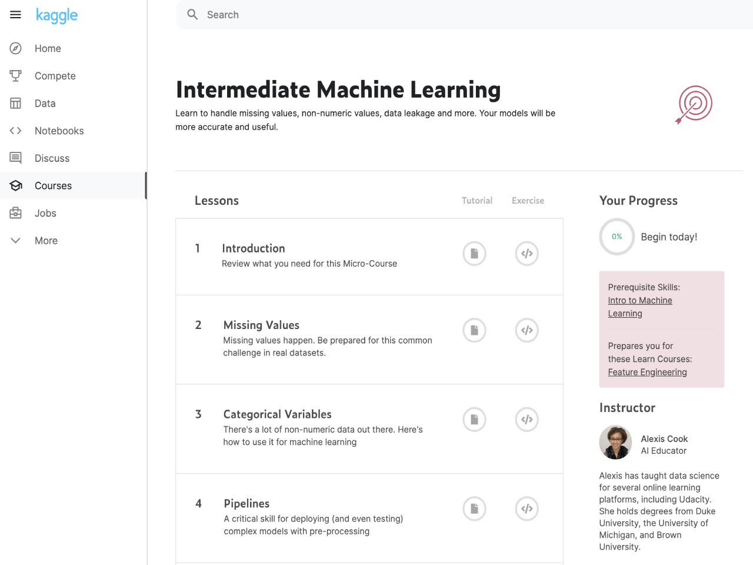Open the Missing Values tutorial icon
Image resolution: width=753 pixels, height=565 pixels.
click(x=474, y=330)
